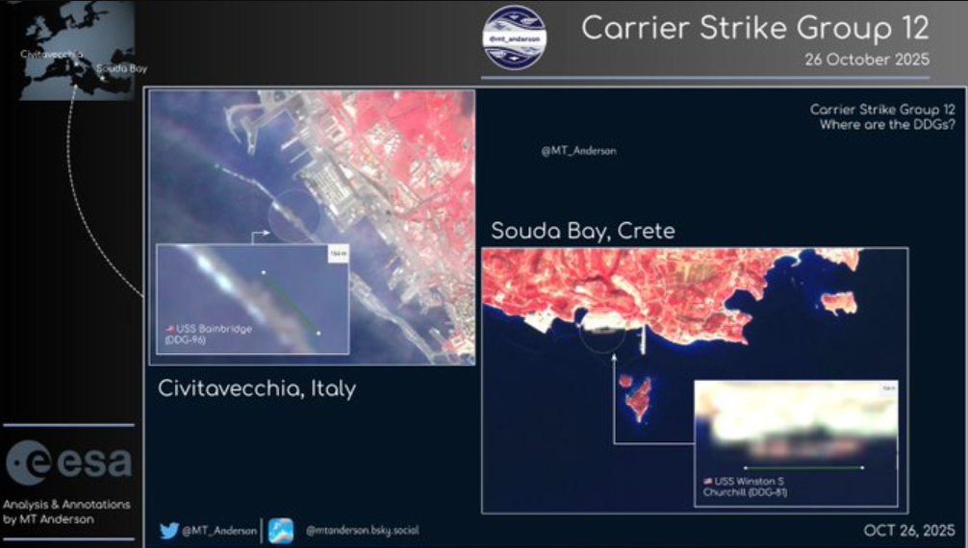
Task: Click the "Civitavecchia, Italy" caption
Action: point(256,389)
